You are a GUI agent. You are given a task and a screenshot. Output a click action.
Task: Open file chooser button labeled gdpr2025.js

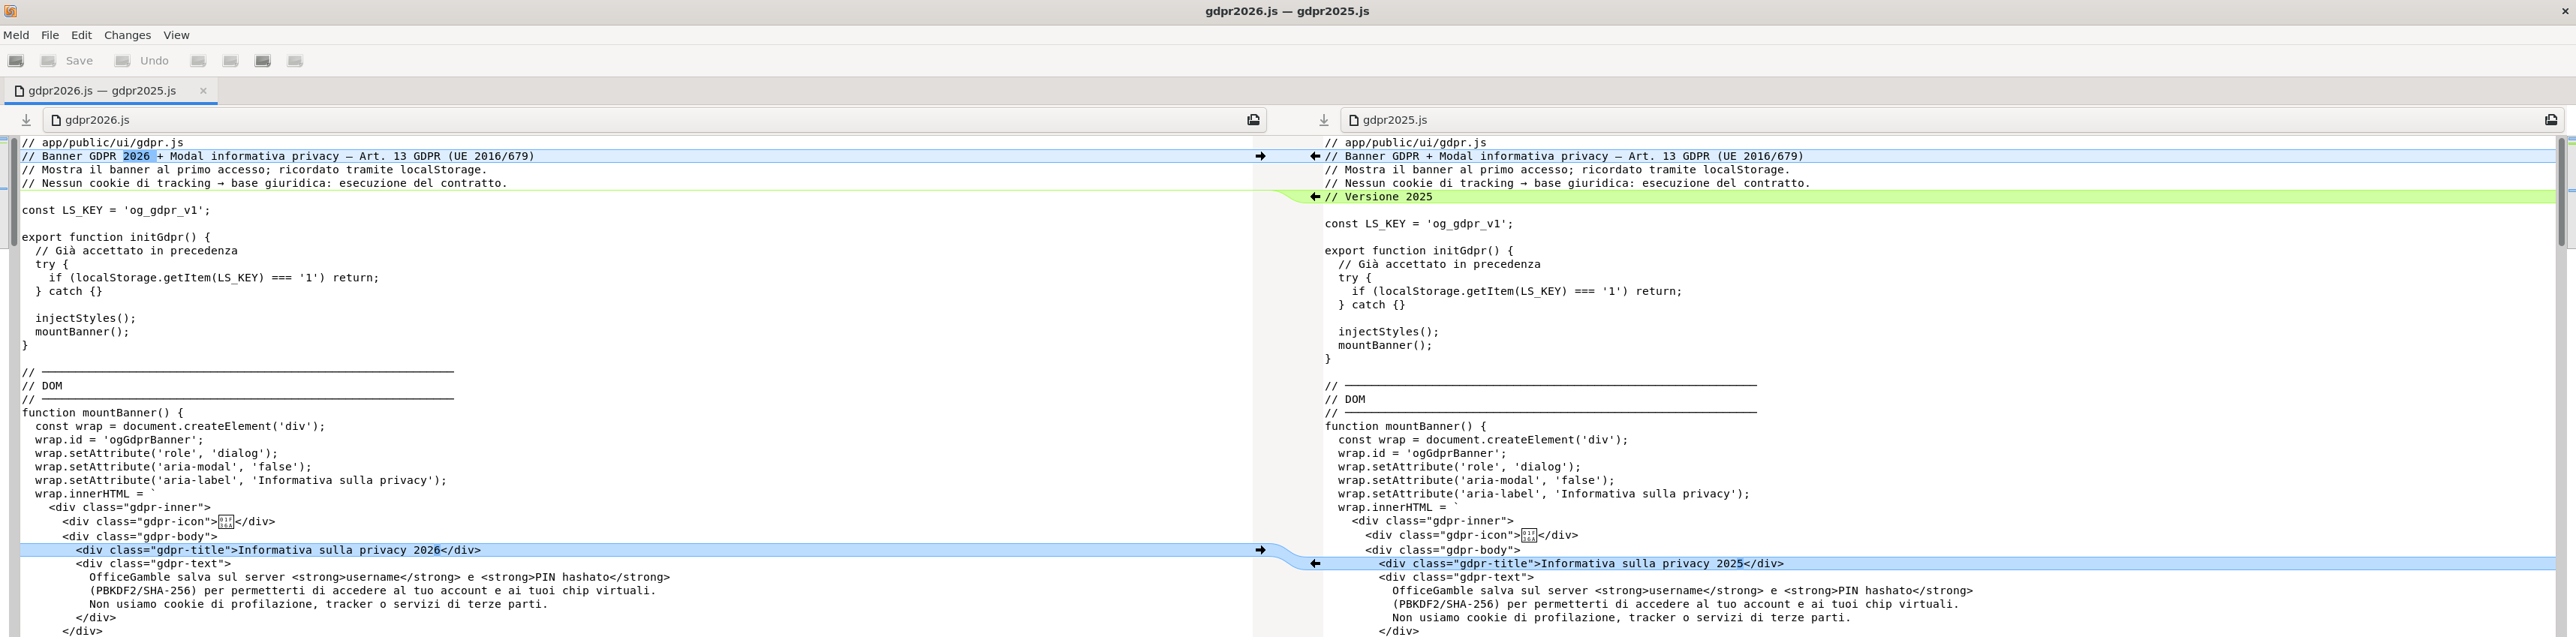tap(1953, 120)
